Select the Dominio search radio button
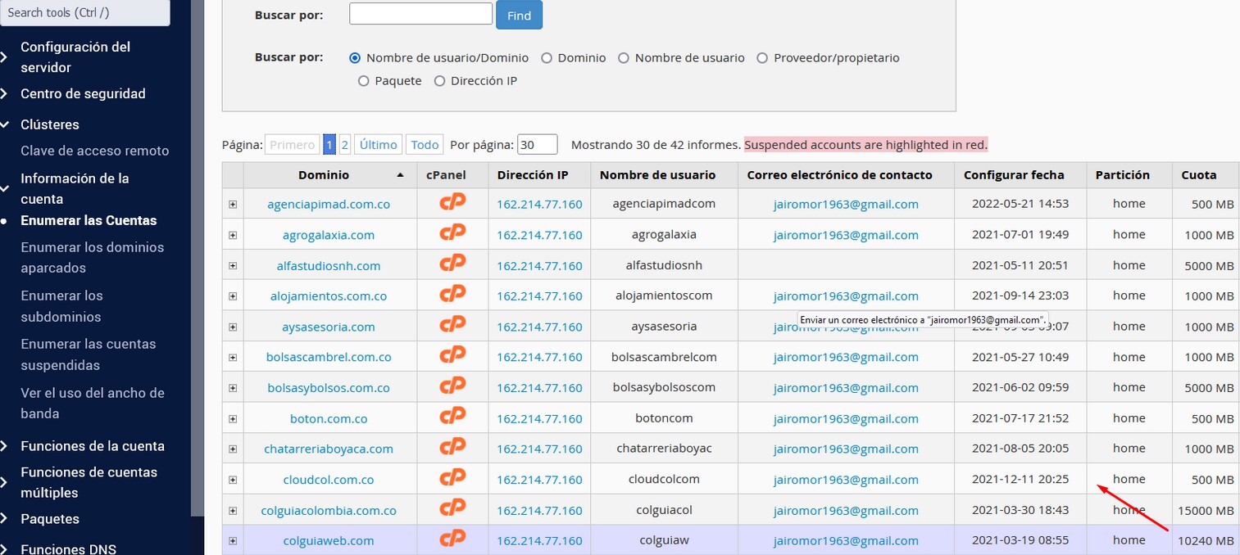Viewport: 1240px width, 555px height. tap(547, 57)
